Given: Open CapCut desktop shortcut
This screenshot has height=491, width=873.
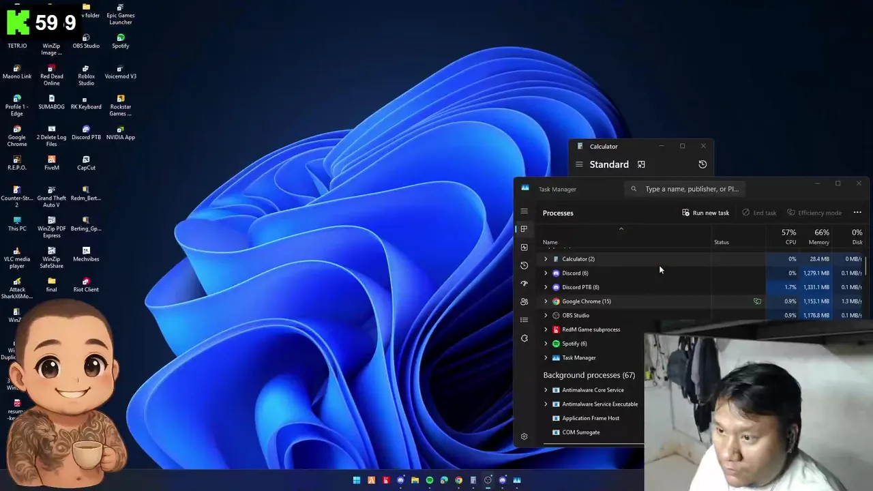Looking at the screenshot, I should pyautogui.click(x=86, y=163).
